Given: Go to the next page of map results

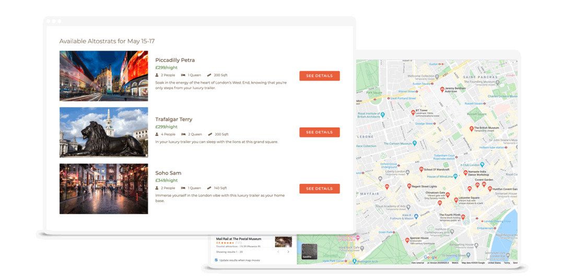Looking at the screenshot, I should [x=288, y=252].
